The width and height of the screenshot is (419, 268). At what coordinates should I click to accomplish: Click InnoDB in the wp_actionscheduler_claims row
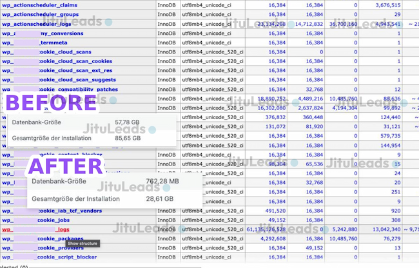pyautogui.click(x=167, y=5)
